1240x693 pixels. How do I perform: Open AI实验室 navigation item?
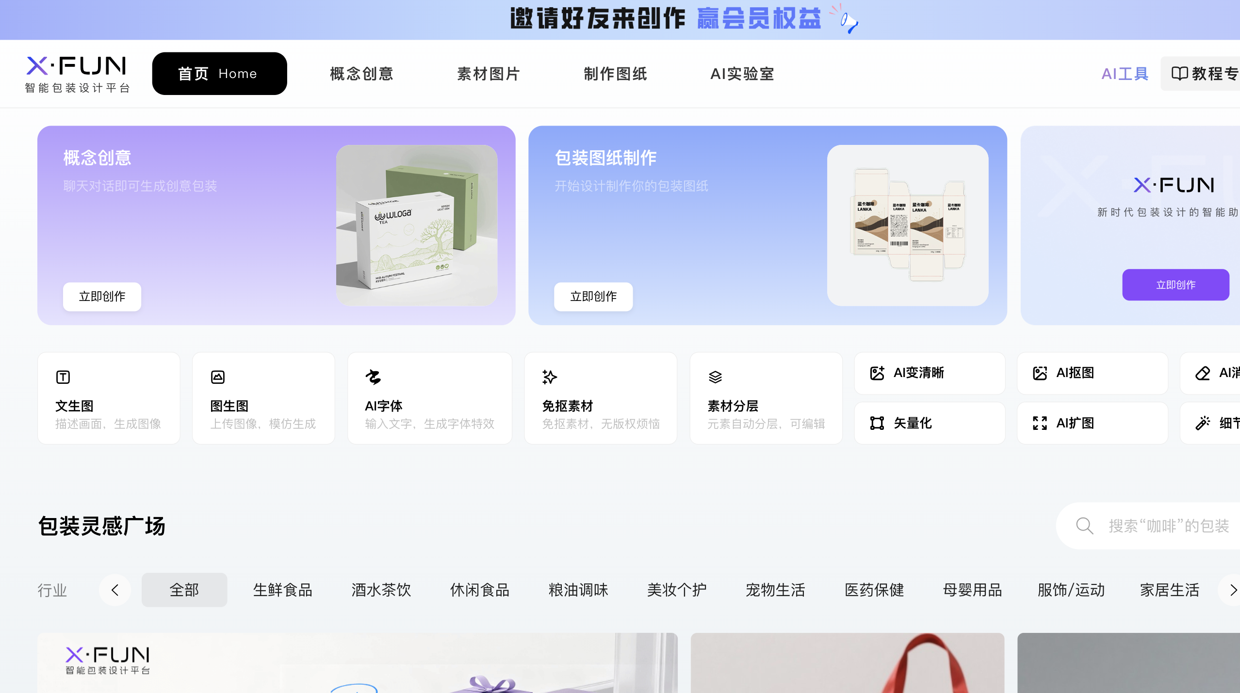742,74
